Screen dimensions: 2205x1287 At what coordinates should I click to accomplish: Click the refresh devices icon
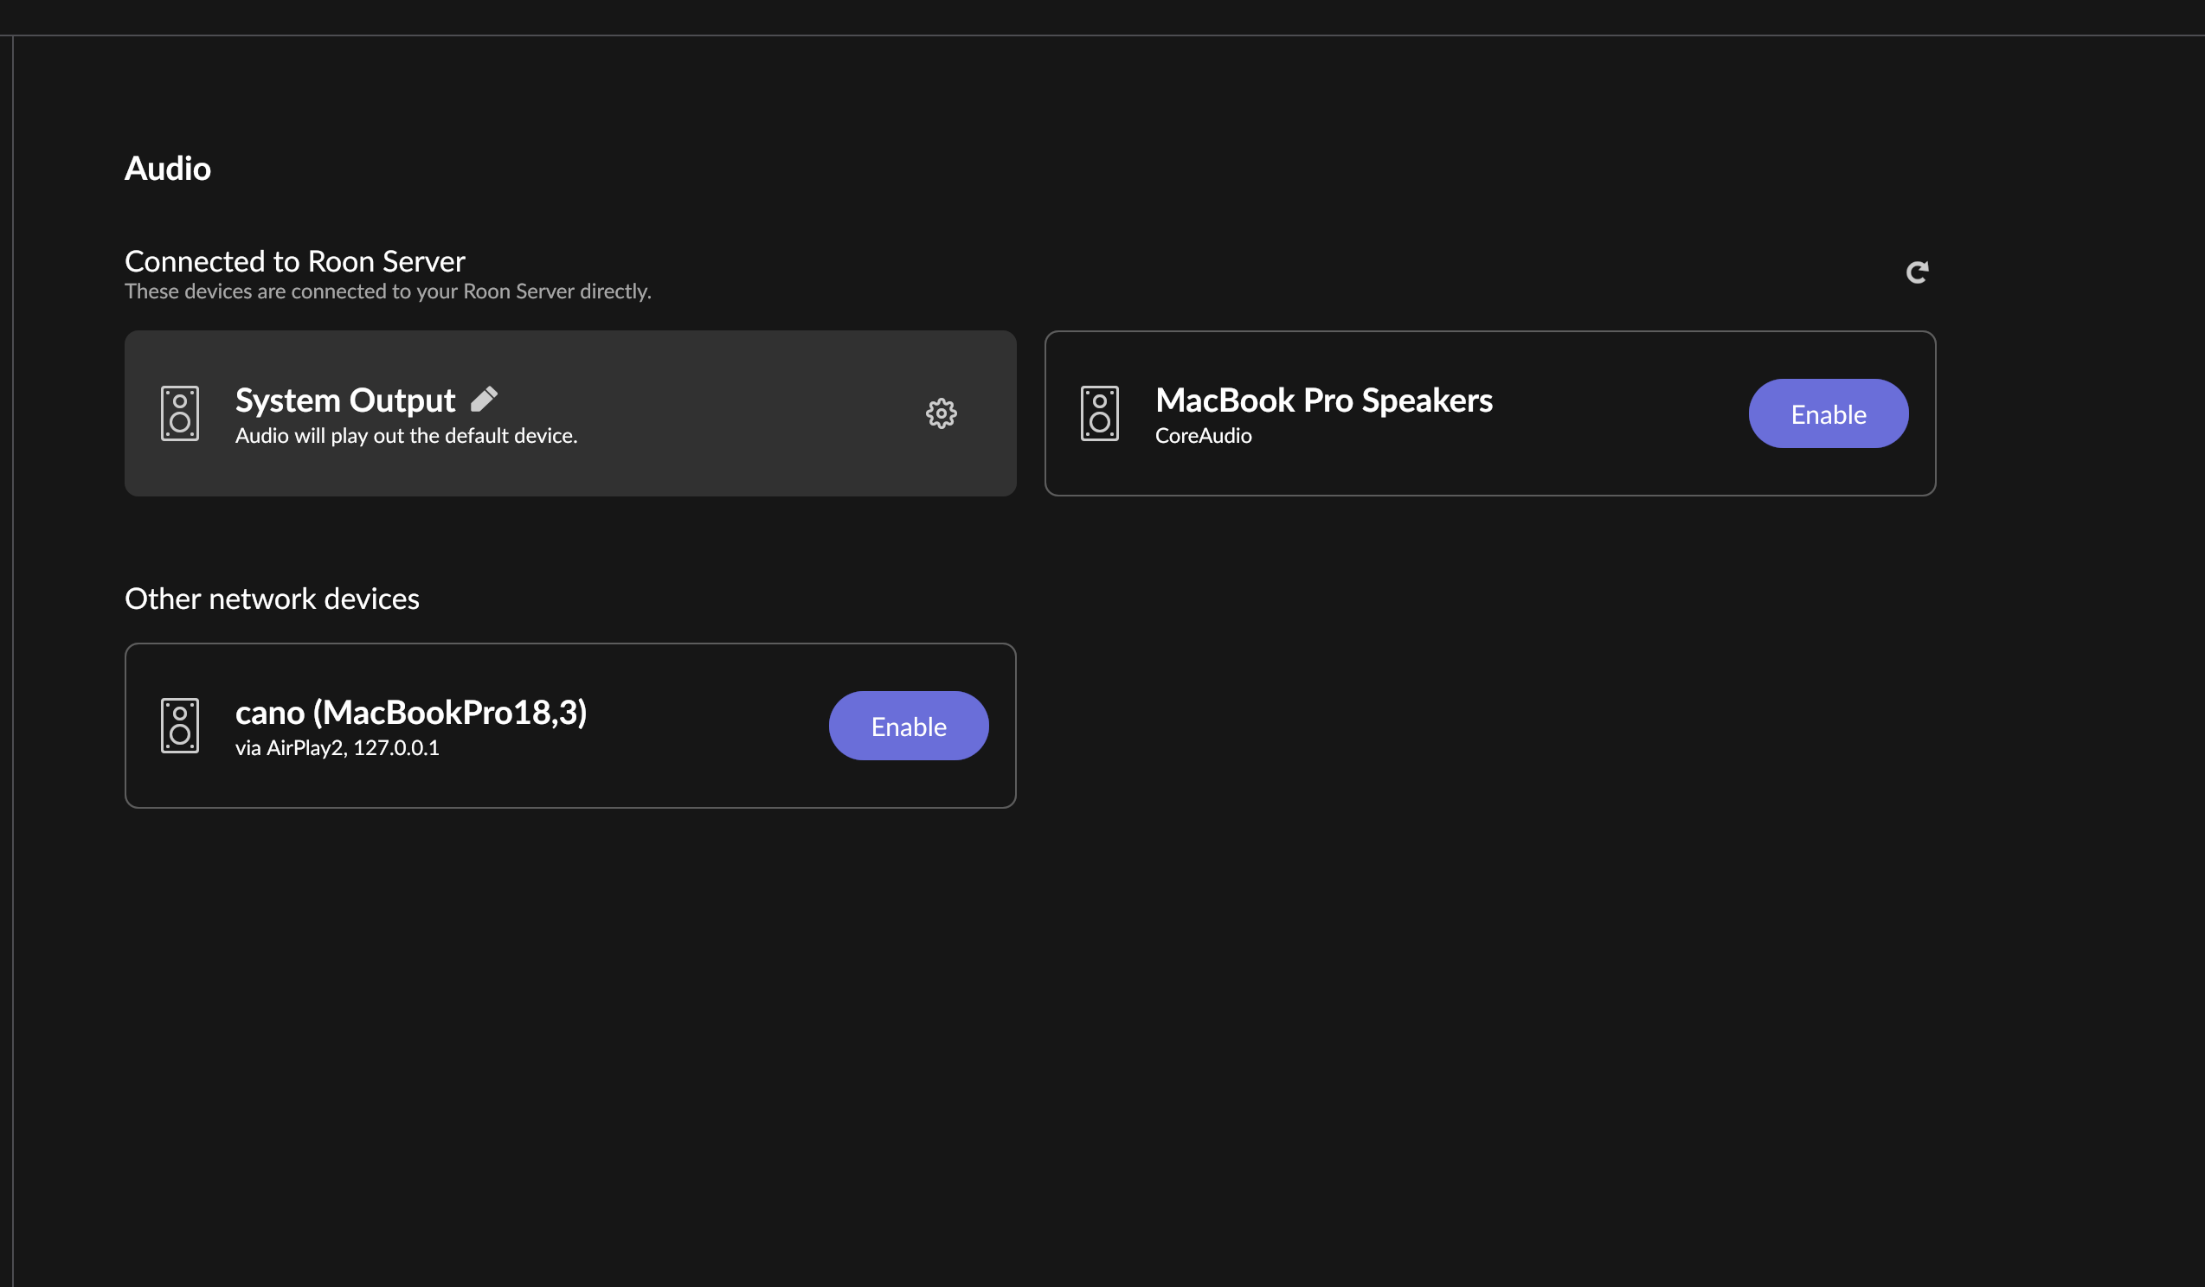point(1916,272)
